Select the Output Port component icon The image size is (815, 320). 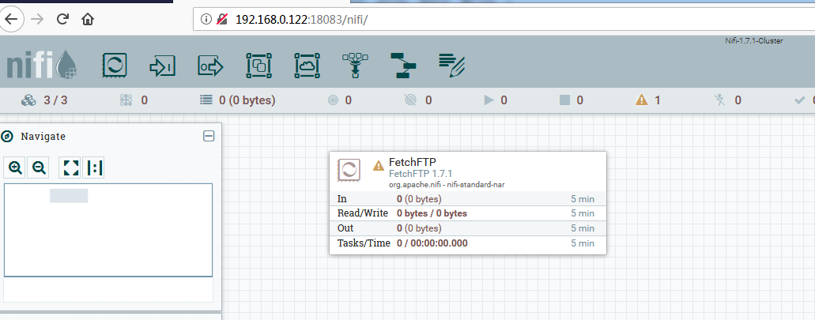click(x=210, y=66)
